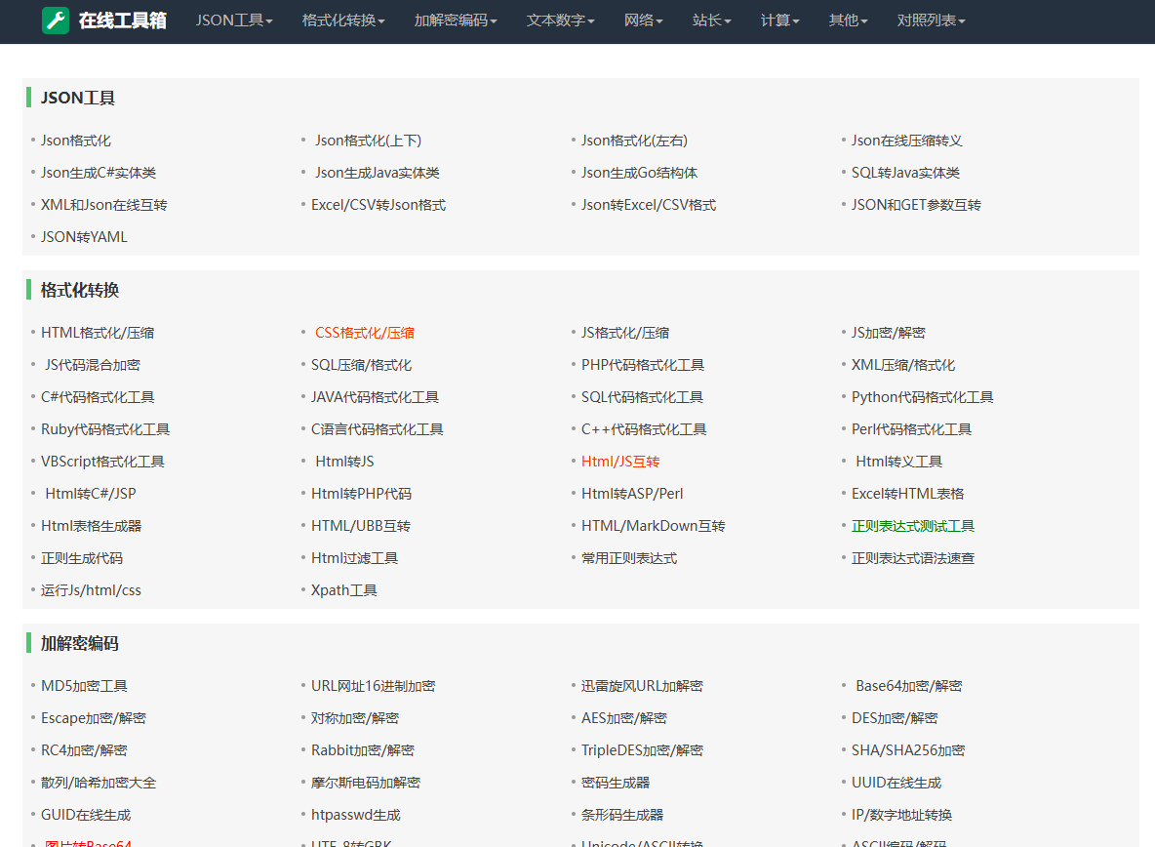Open the MD5加密工具 link

click(x=84, y=686)
